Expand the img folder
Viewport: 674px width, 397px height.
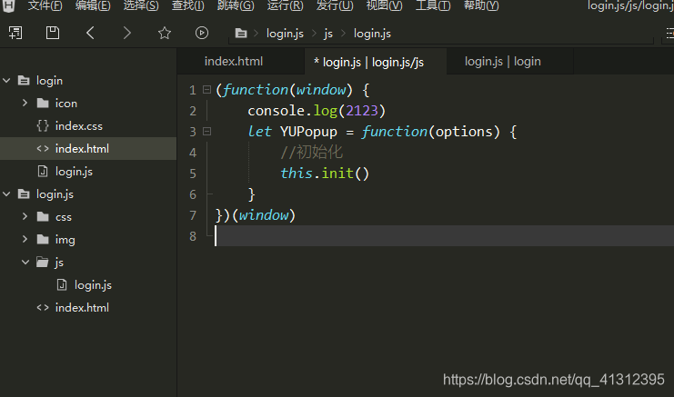click(x=25, y=239)
